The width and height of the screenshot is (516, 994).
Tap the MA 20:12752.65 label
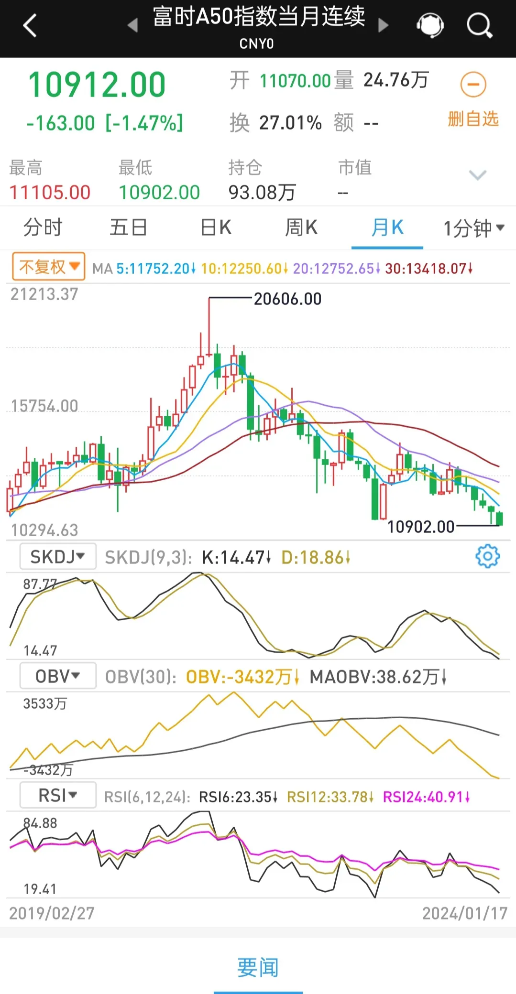(x=337, y=269)
